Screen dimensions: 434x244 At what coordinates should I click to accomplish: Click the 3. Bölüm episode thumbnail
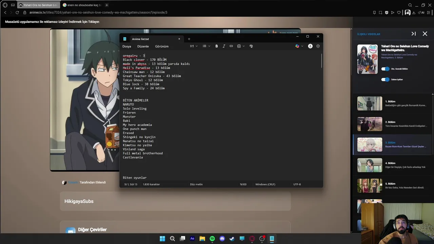pyautogui.click(x=370, y=145)
